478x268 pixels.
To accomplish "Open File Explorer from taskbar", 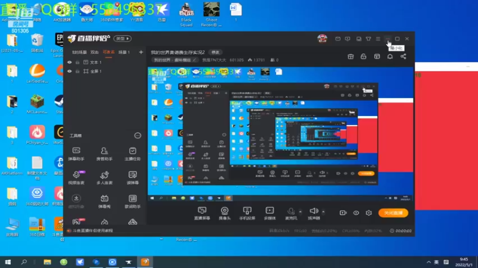I will click(47, 262).
